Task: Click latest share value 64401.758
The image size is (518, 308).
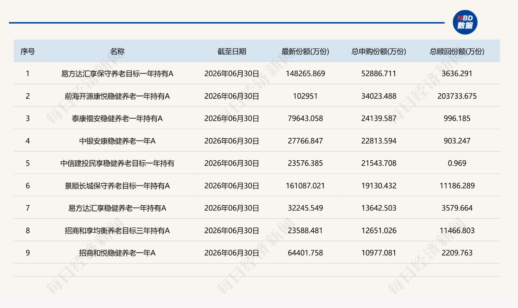Action: point(305,253)
